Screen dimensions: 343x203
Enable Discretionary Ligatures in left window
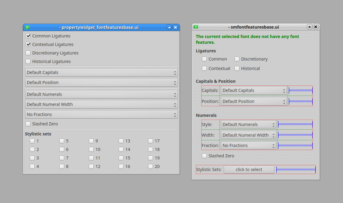click(x=28, y=53)
